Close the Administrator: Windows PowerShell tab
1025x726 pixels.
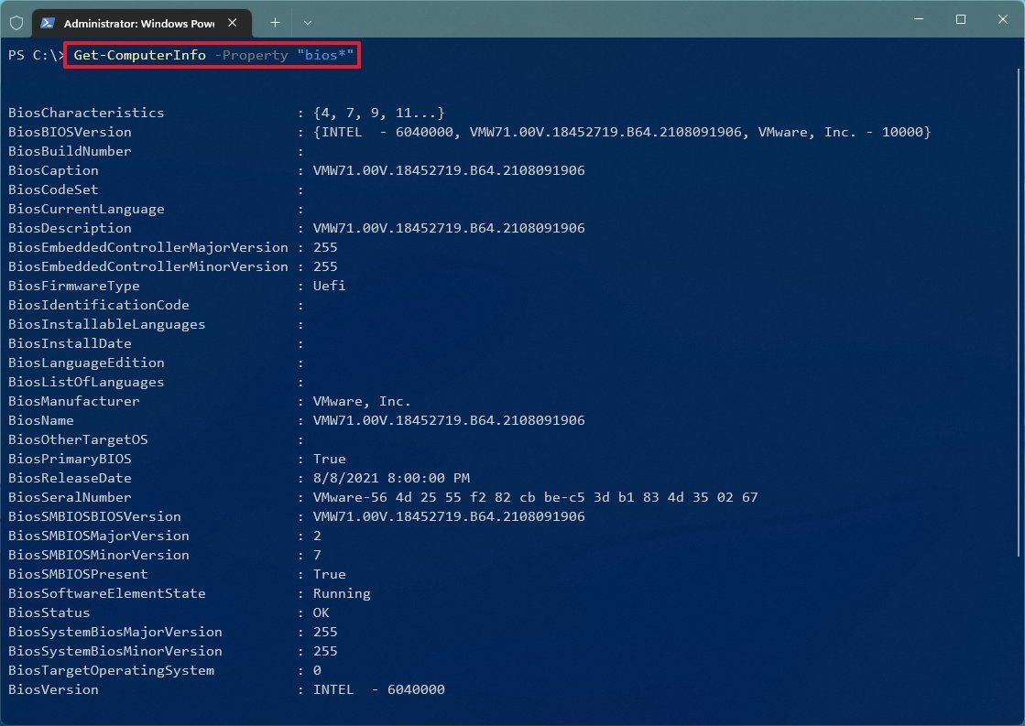click(232, 23)
